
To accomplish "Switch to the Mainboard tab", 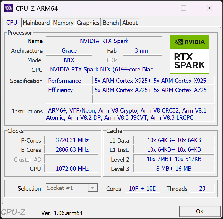I will tap(36, 23).
